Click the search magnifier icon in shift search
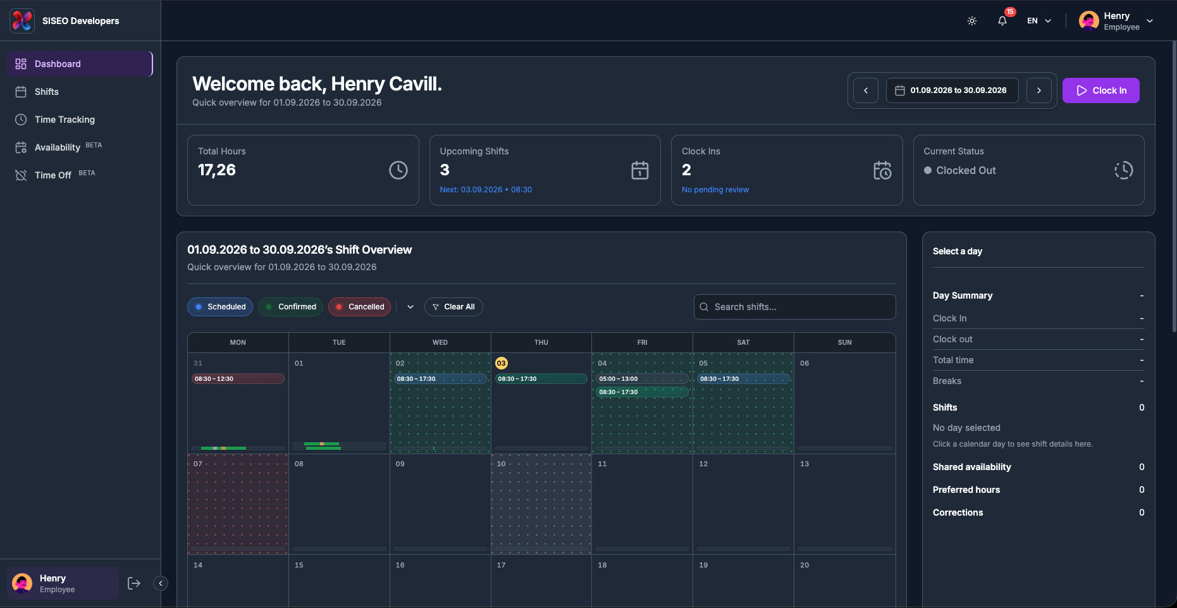Viewport: 1177px width, 608px height. (704, 307)
